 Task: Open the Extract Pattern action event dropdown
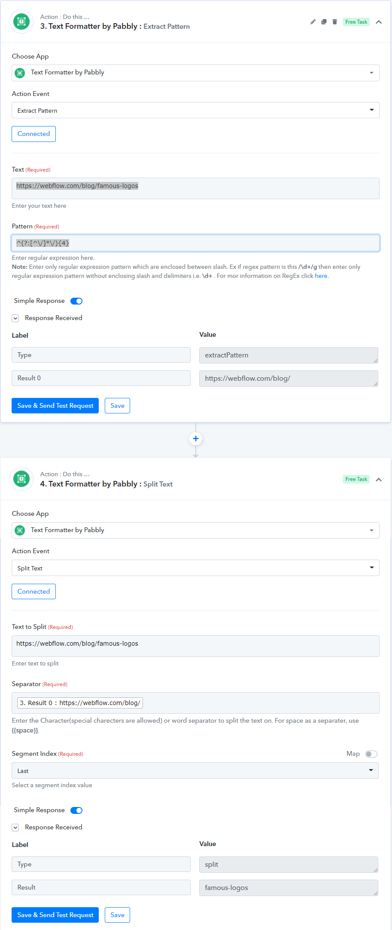195,110
